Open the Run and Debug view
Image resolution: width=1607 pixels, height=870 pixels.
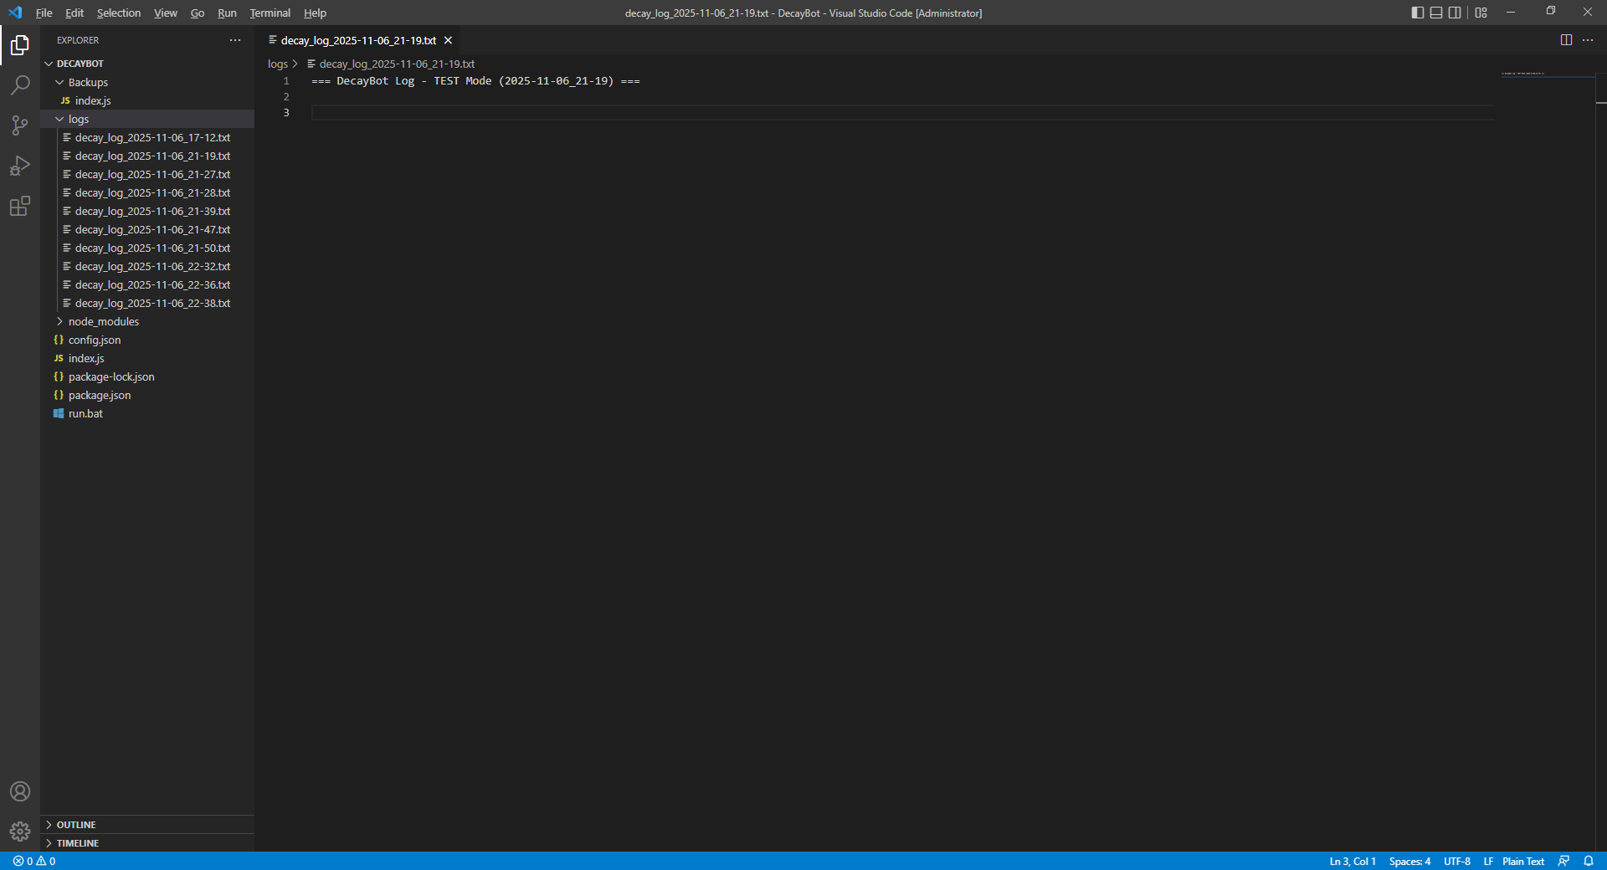coord(20,166)
